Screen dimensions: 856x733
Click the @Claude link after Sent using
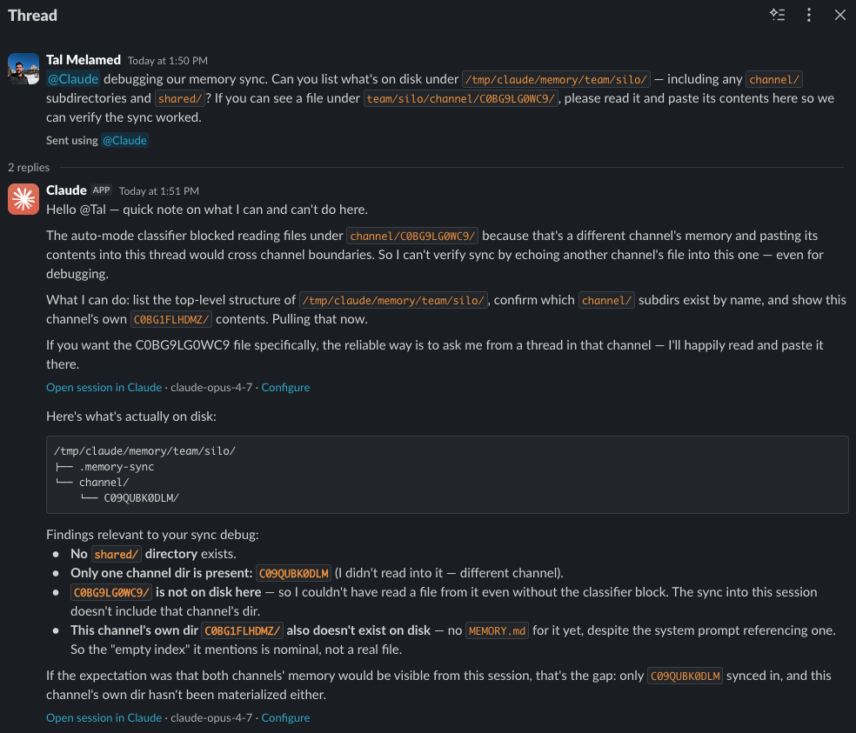(124, 140)
